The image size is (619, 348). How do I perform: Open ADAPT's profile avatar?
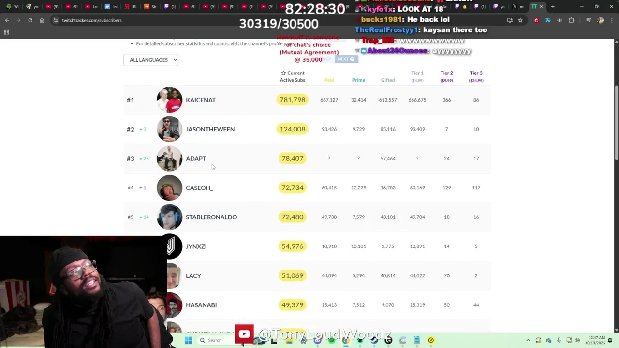169,159
